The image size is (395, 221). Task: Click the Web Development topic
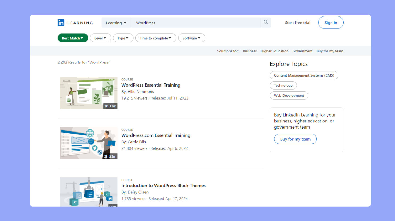point(289,95)
